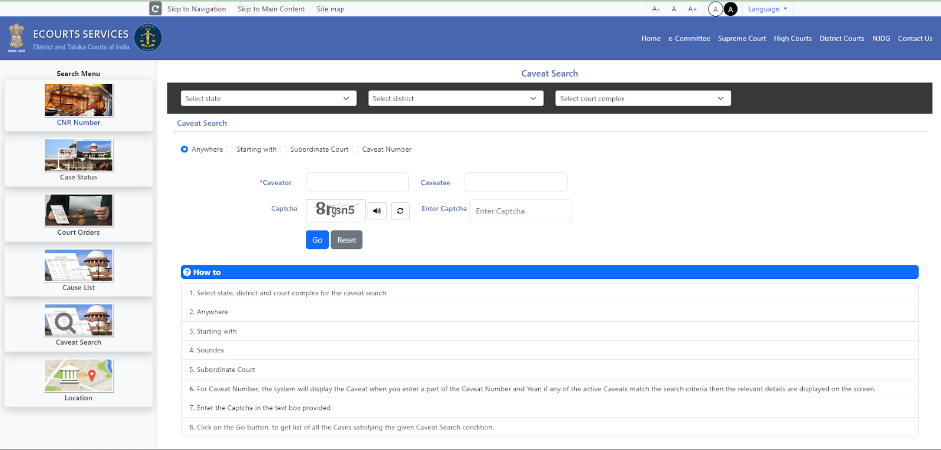
Task: Open the Select district dropdown
Action: click(x=455, y=98)
